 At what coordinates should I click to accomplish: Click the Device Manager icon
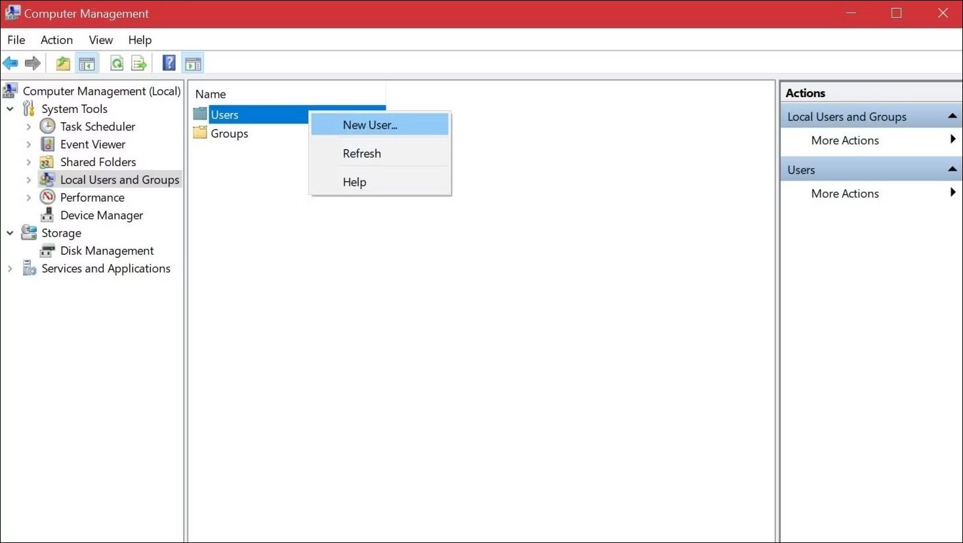click(47, 215)
